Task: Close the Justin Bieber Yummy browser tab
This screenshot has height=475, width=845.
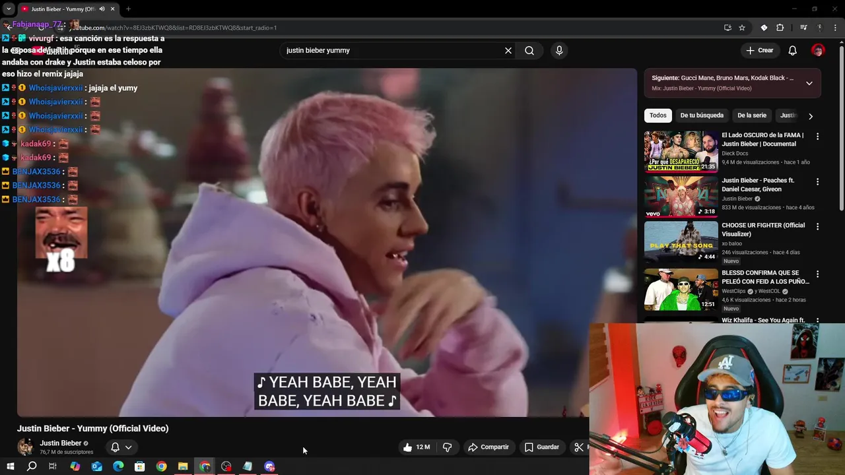Action: point(112,9)
